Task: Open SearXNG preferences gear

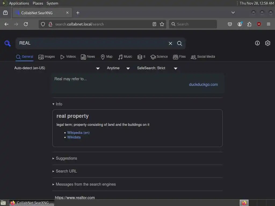Action: click(267, 43)
